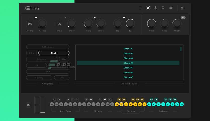The image size is (210, 121).
Task: Click the x| icon at top right
Action: (183, 8)
